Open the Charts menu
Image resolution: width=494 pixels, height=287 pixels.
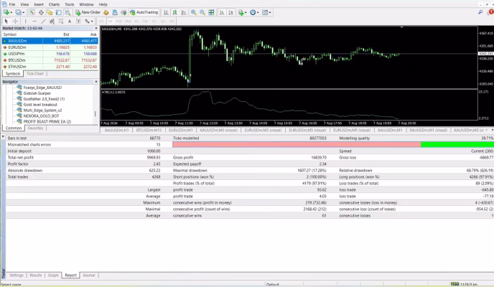tap(54, 4)
